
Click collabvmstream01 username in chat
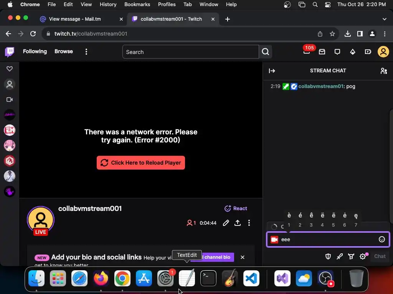click(320, 87)
